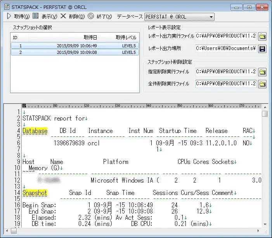Click the 削除(D) X icon

[x=63, y=16]
